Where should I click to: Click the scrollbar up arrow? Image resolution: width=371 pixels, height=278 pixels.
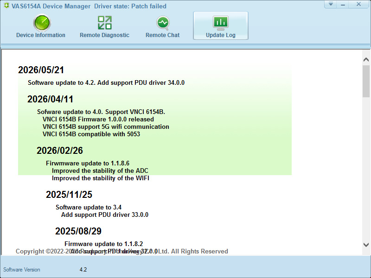366,59
